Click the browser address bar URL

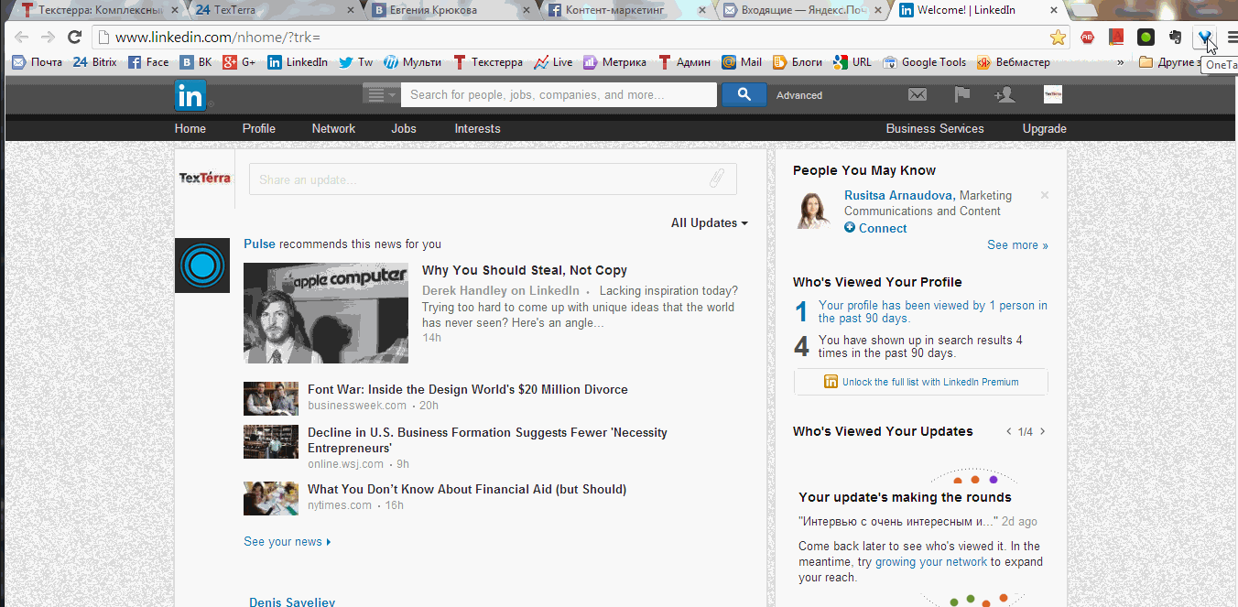218,38
